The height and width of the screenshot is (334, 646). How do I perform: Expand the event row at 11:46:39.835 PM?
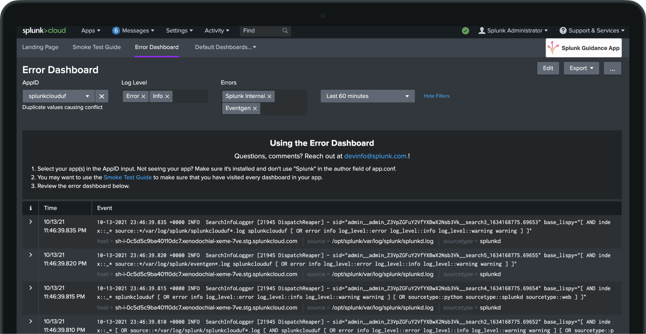point(30,222)
